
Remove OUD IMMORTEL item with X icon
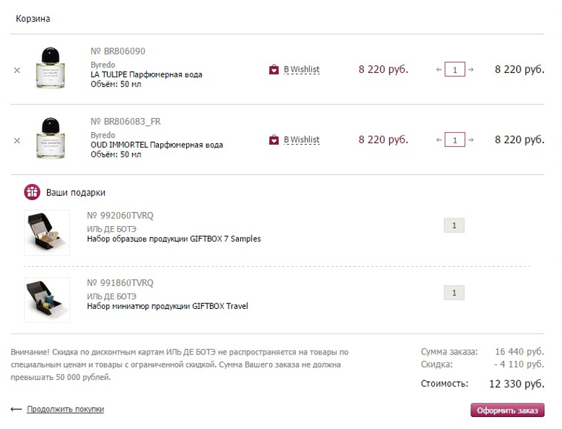pyautogui.click(x=17, y=140)
